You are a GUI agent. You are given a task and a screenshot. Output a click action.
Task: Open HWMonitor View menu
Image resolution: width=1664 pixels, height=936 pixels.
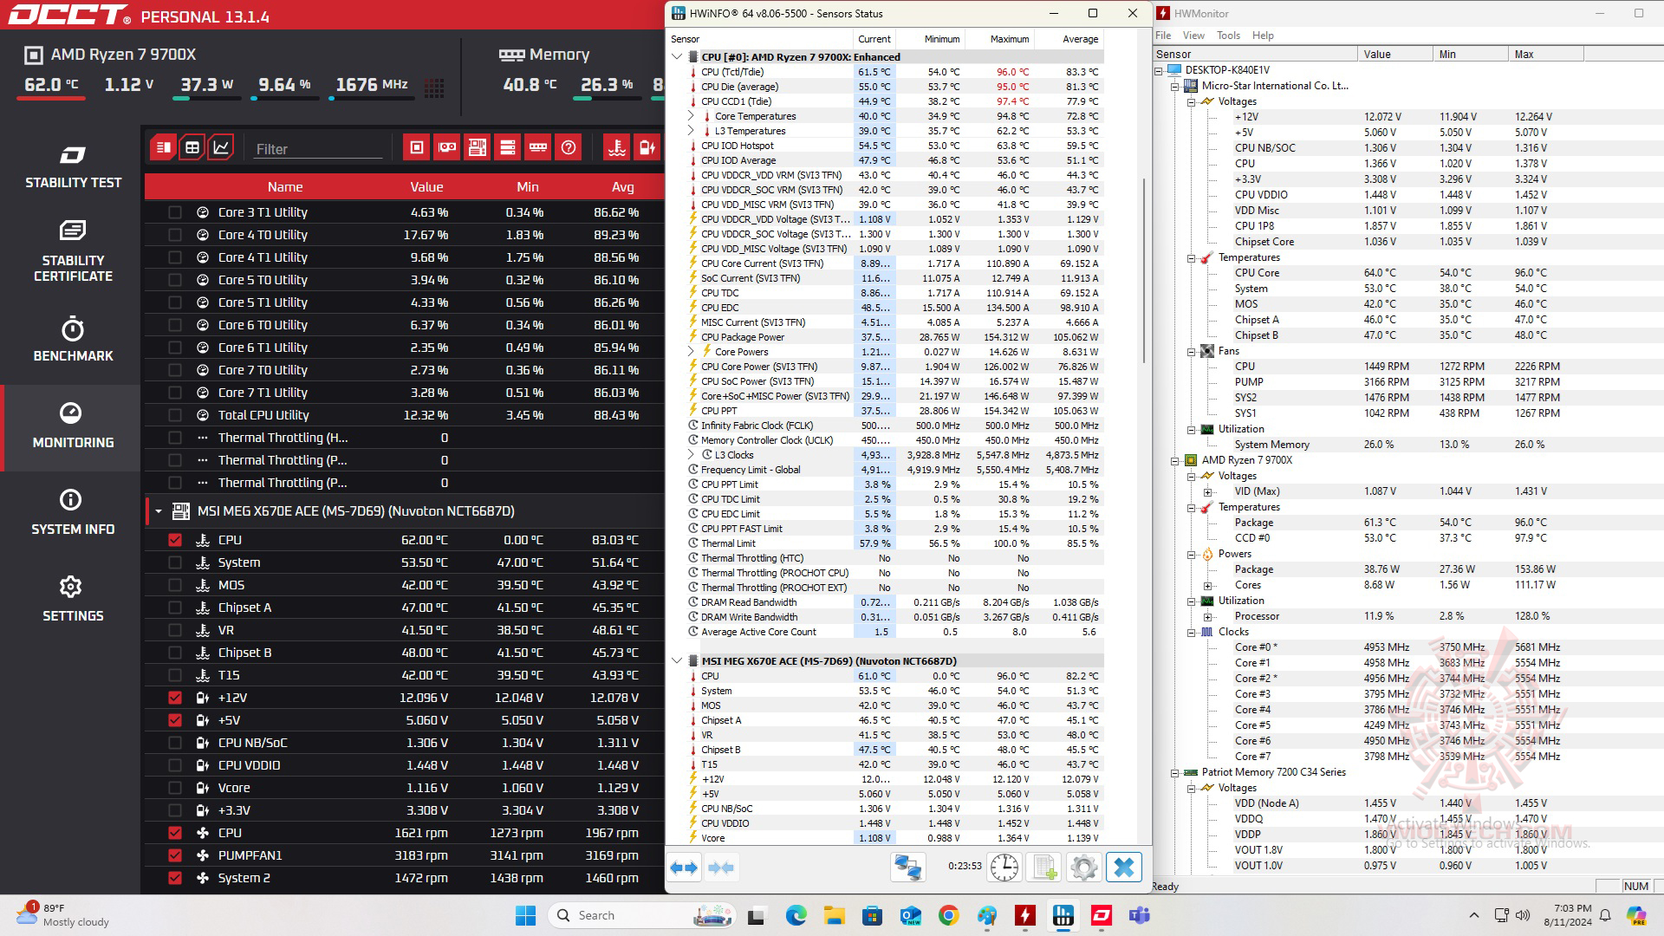click(1193, 36)
